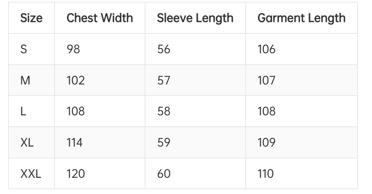Select the M size cell
The height and width of the screenshot is (194, 372).
(25, 80)
